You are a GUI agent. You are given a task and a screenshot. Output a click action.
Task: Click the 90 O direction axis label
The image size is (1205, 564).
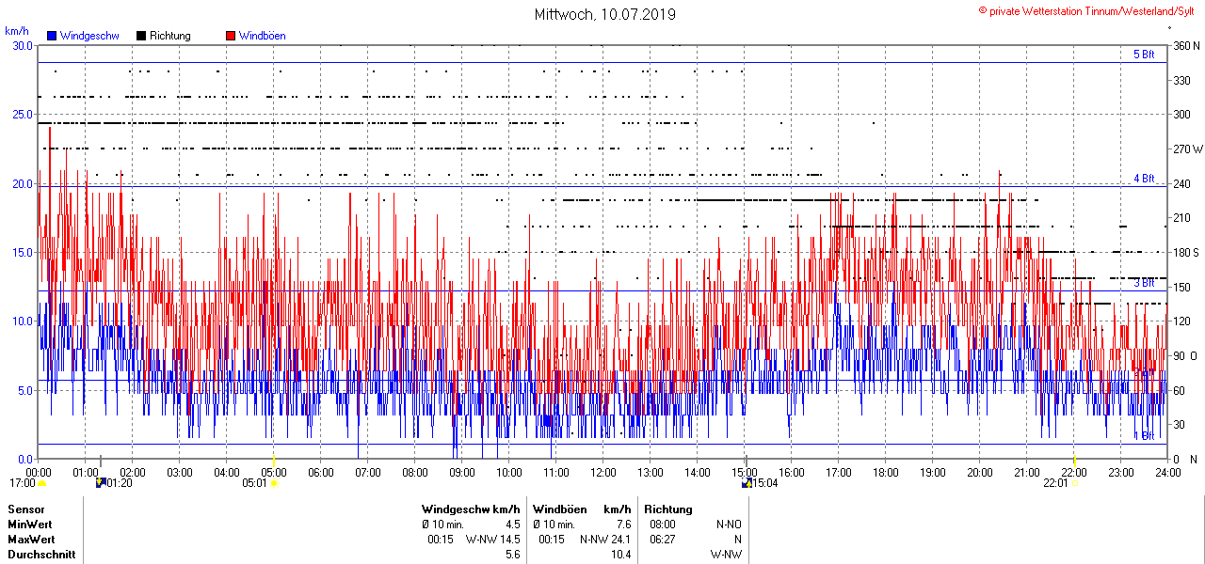click(x=1184, y=355)
